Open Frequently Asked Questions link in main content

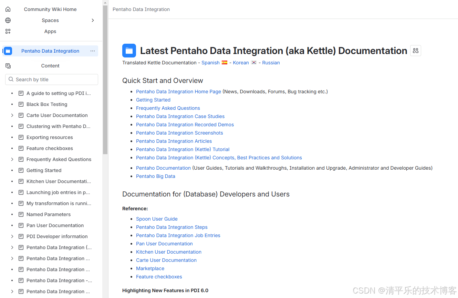coord(168,108)
